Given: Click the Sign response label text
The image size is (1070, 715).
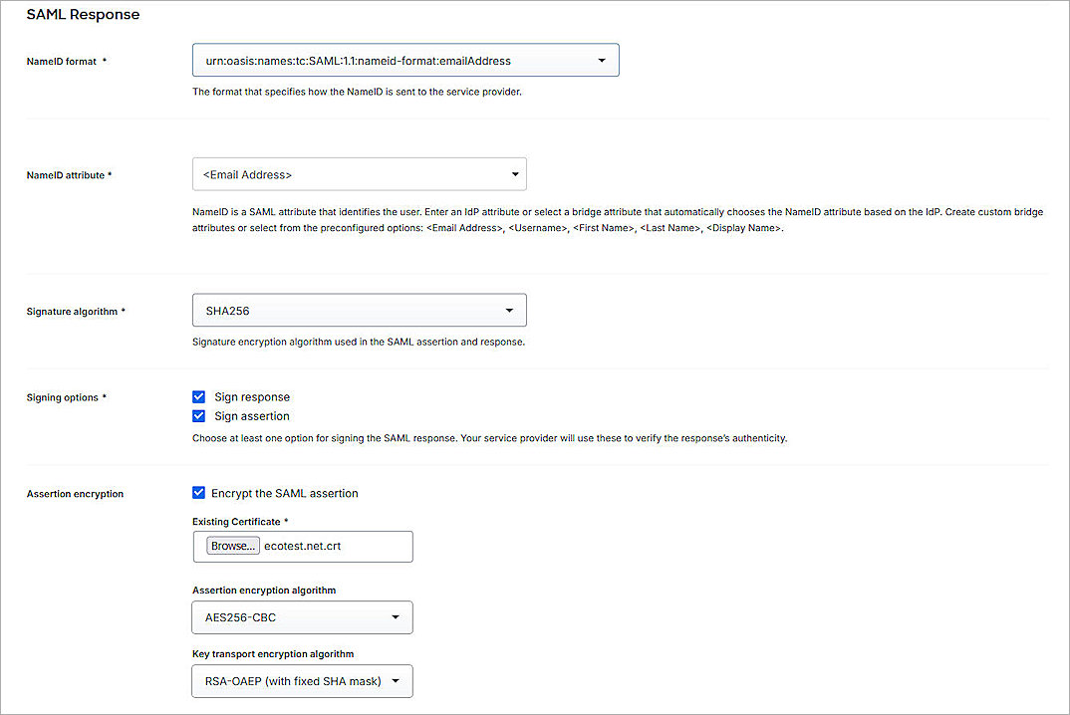Looking at the screenshot, I should coord(252,396).
